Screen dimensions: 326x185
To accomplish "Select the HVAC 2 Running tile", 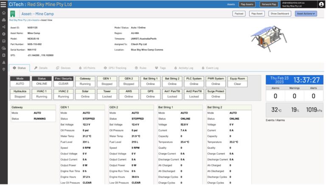I will click(63, 94).
